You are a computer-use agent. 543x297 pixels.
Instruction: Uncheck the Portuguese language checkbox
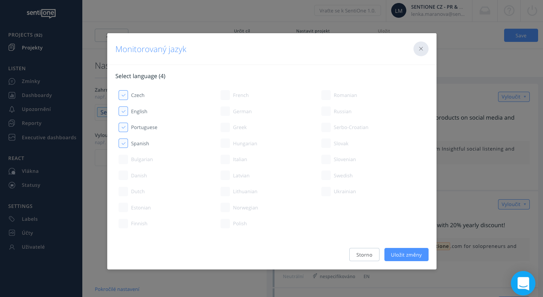(123, 127)
